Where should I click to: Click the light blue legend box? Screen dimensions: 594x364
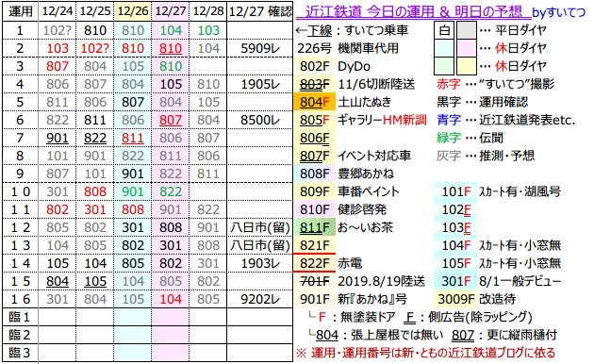(444, 48)
